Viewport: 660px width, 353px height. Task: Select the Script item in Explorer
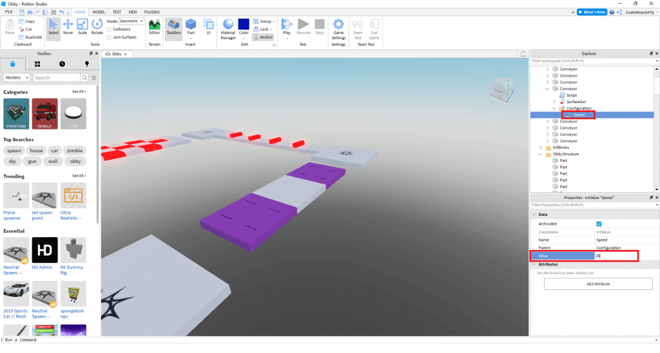(x=572, y=95)
